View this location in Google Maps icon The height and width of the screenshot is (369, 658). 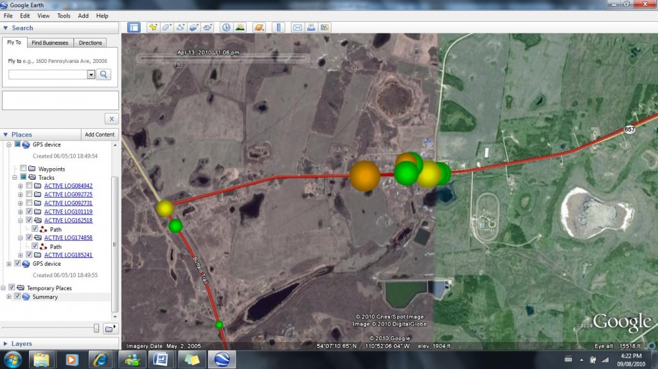pos(325,28)
